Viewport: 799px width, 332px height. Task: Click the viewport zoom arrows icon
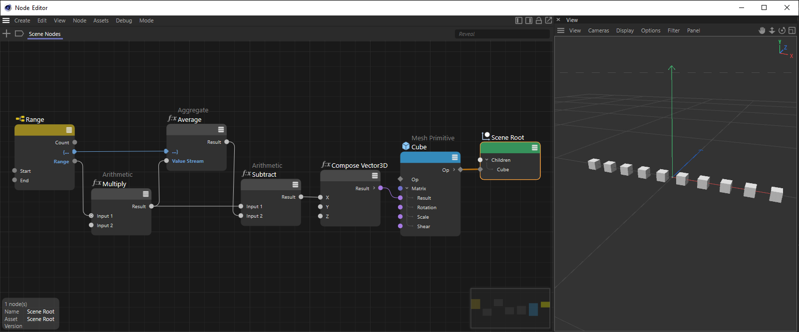pos(772,30)
